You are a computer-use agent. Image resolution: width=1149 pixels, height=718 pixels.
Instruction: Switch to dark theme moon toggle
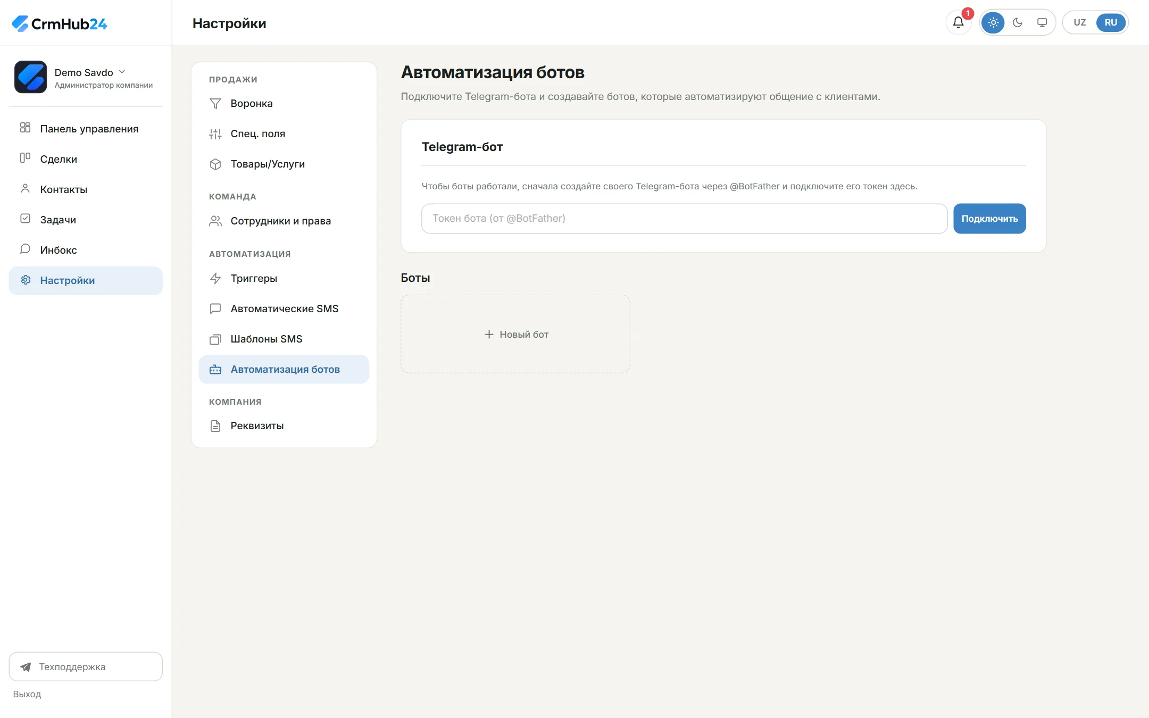1018,22
